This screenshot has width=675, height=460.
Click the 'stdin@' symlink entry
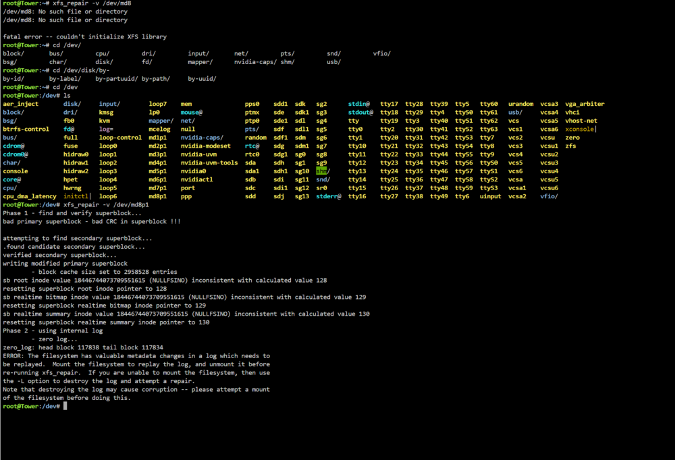tap(359, 104)
